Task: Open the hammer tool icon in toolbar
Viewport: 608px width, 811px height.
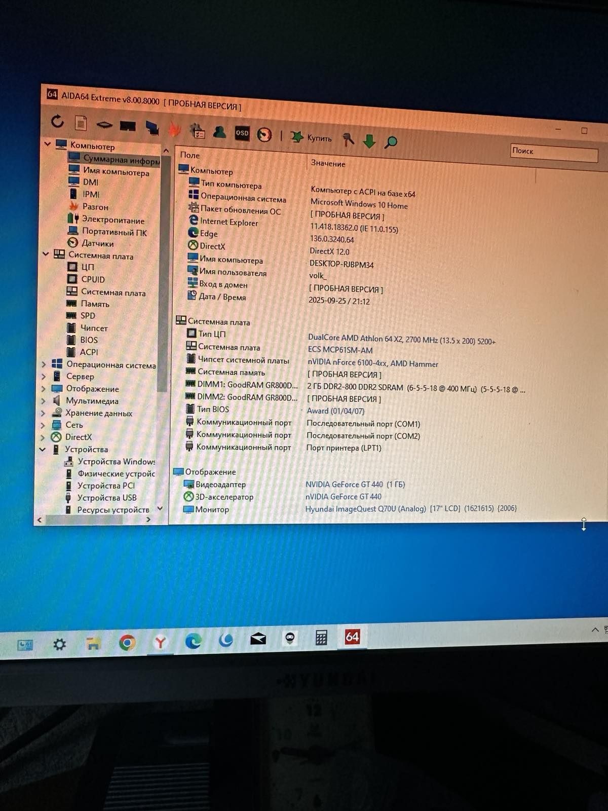Action: click(348, 139)
